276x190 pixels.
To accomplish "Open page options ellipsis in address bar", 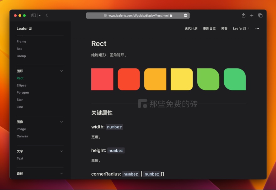I will click(185, 15).
